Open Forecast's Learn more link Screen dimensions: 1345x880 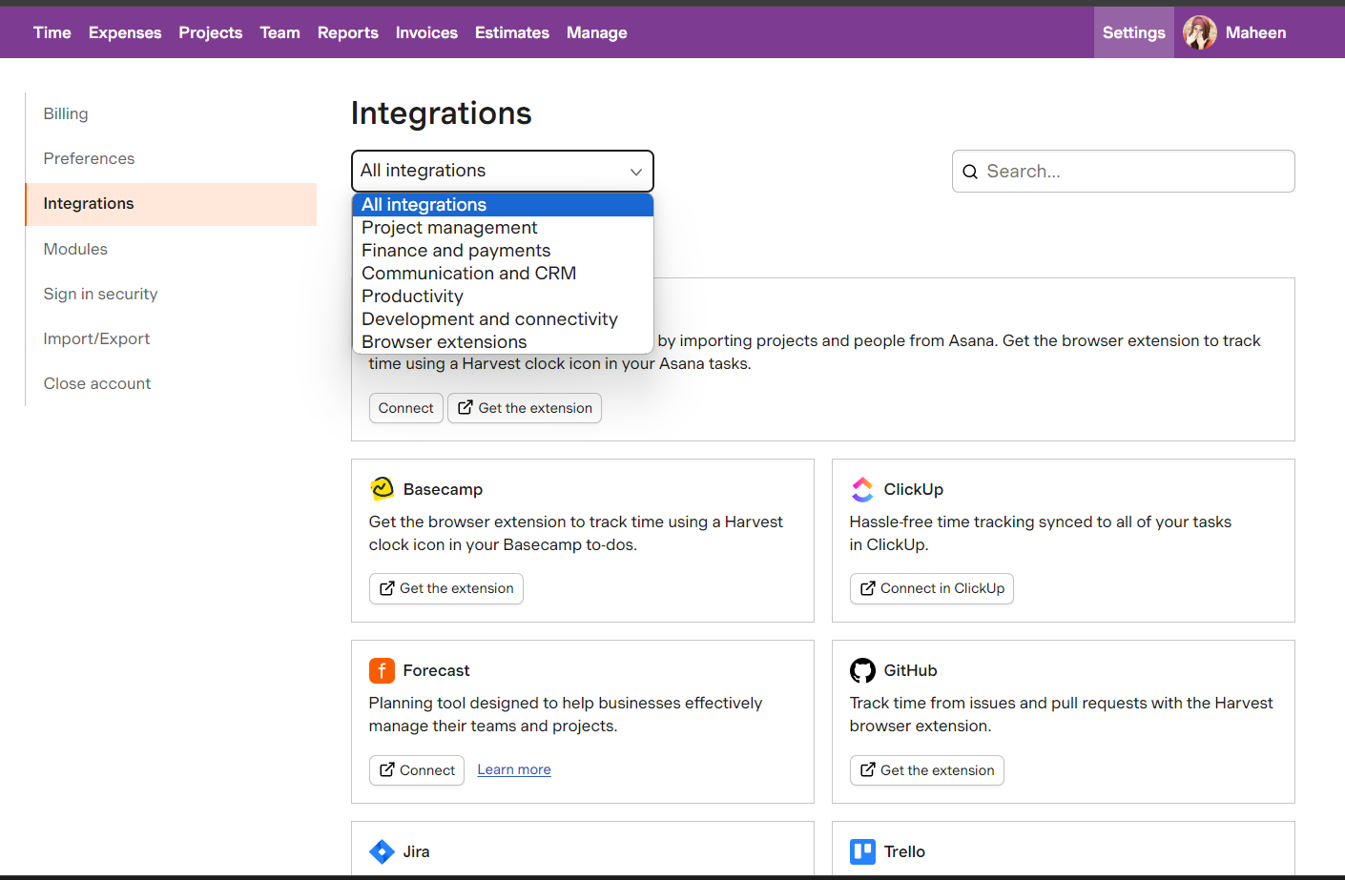click(x=514, y=769)
